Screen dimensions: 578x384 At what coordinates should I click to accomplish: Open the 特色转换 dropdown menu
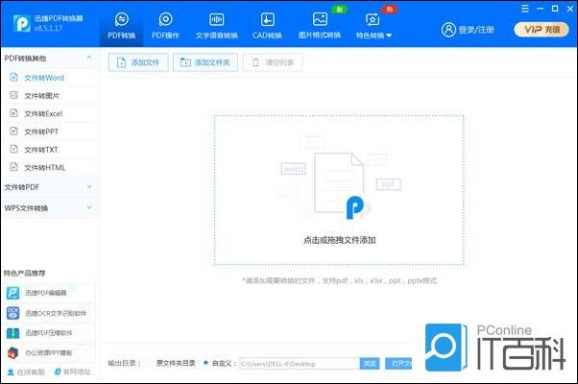coord(373,25)
